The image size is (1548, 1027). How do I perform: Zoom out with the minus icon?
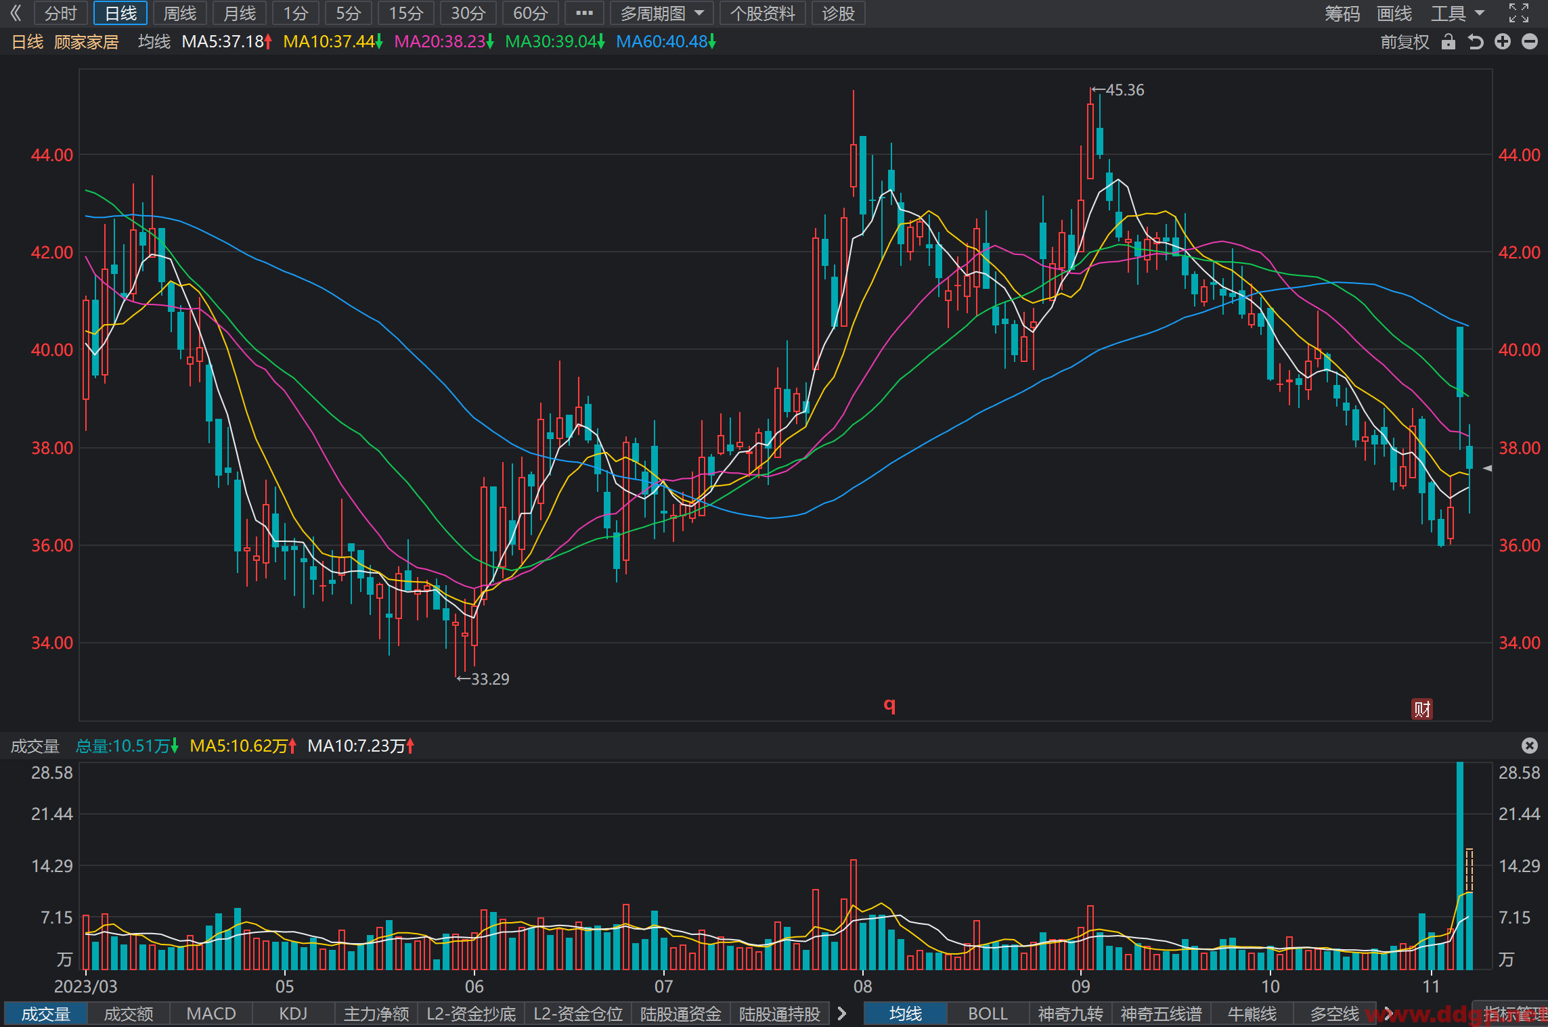[x=1530, y=42]
